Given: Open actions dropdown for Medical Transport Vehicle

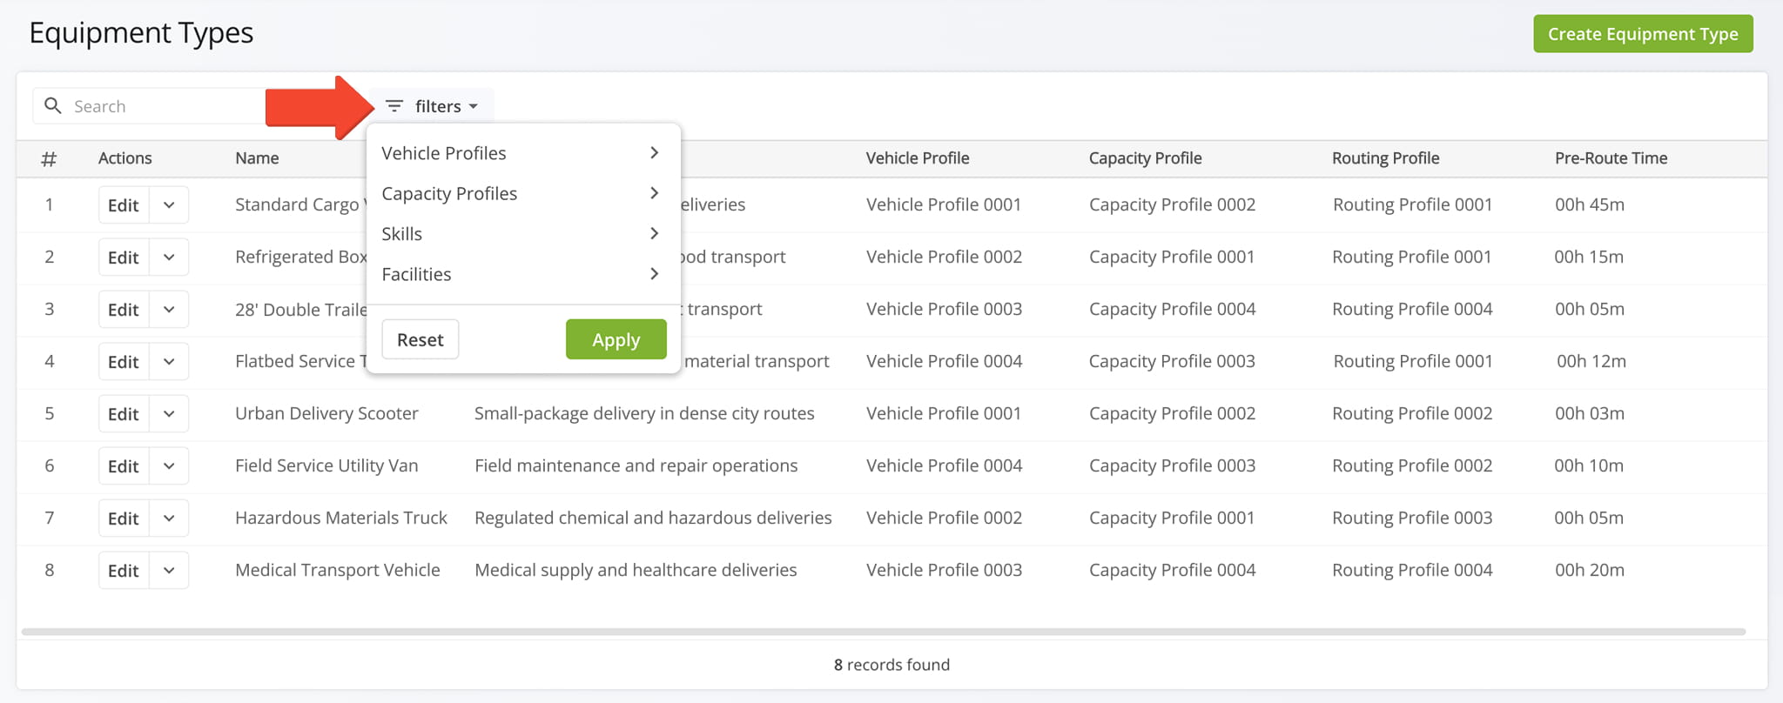Looking at the screenshot, I should 169,571.
